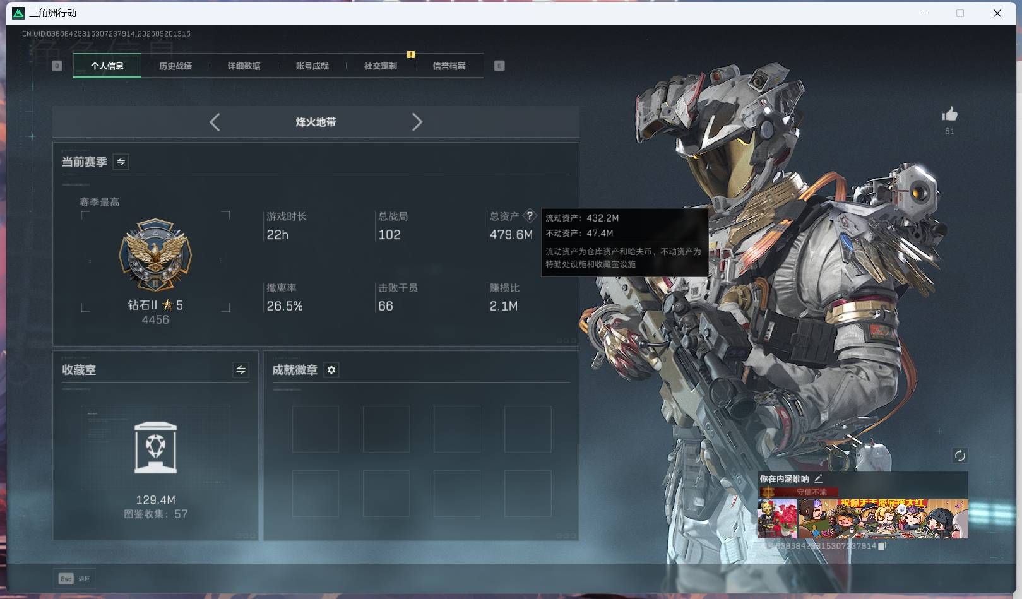
Task: Toggle the 当前赛季 season switch icon
Action: coord(121,162)
